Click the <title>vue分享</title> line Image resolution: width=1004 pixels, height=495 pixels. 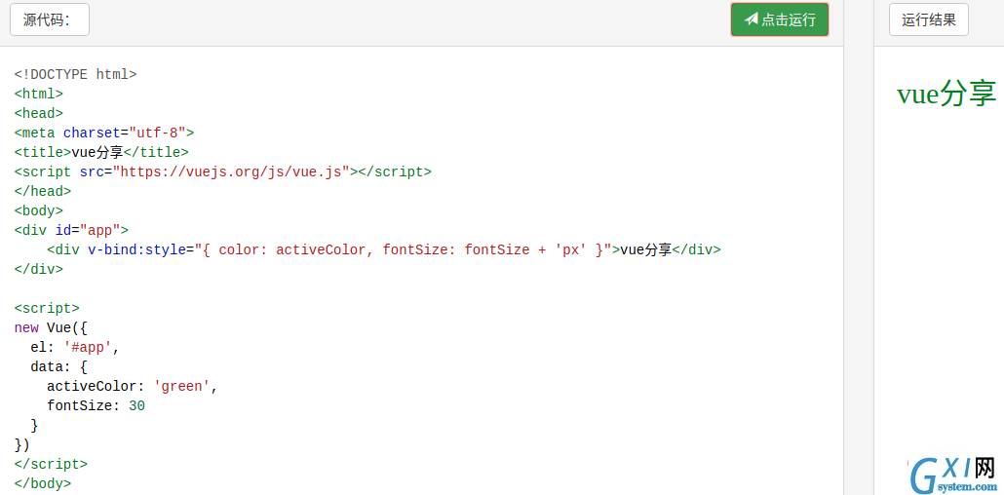pos(101,152)
